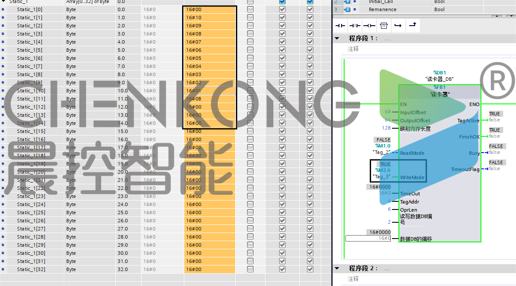
Task: Click the up arrow on the interface pane splitter
Action: pyautogui.click(x=496, y=16)
